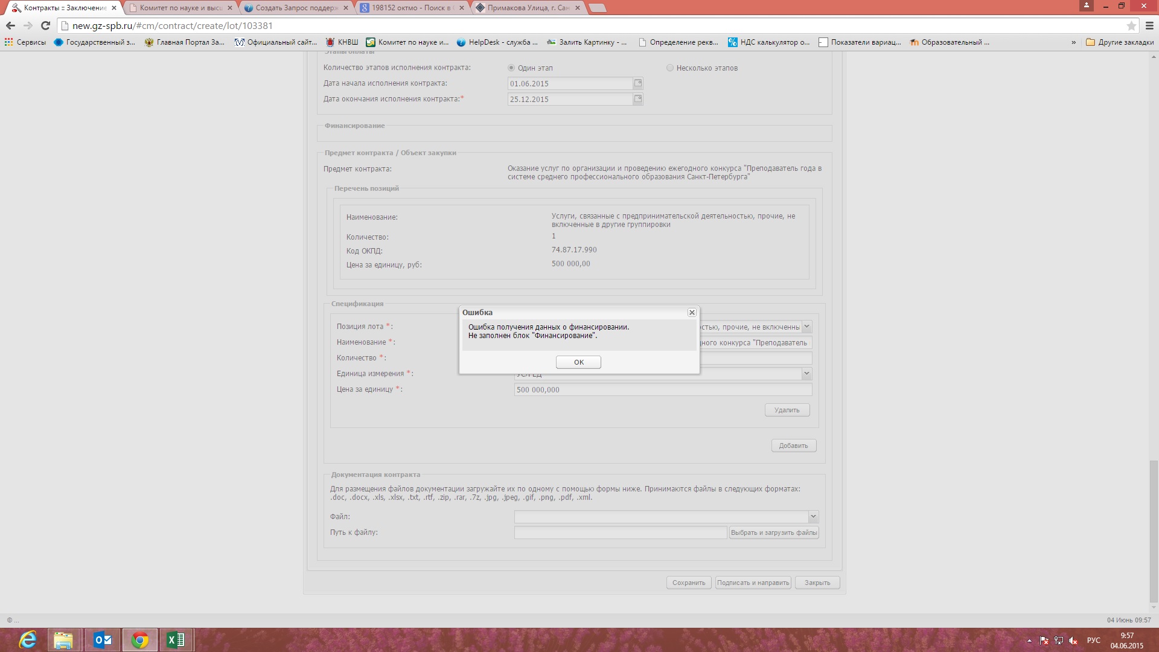The image size is (1159, 652).
Task: Open the КНВШ bookmark
Action: [x=342, y=42]
